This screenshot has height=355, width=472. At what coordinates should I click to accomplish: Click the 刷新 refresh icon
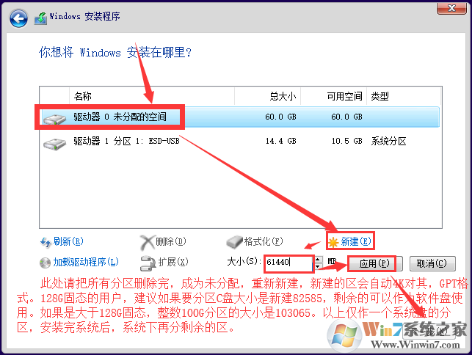pos(46,241)
